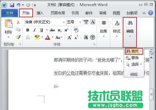Open the Customize Quick Access Toolbar arrow
This screenshot has height=110, width=156.
click(x=35, y=5)
